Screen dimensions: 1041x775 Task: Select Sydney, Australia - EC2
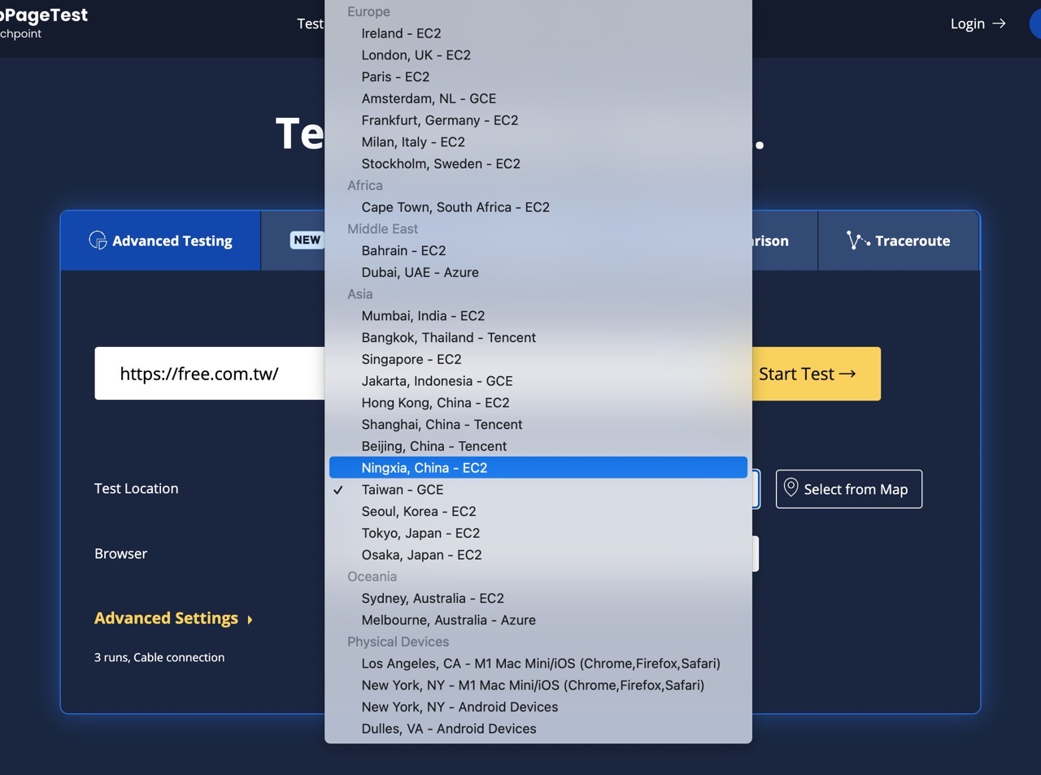[x=538, y=599]
